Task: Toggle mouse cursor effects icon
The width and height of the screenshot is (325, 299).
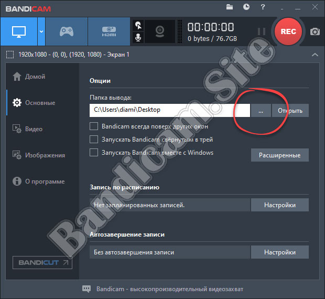Action: coord(138,26)
